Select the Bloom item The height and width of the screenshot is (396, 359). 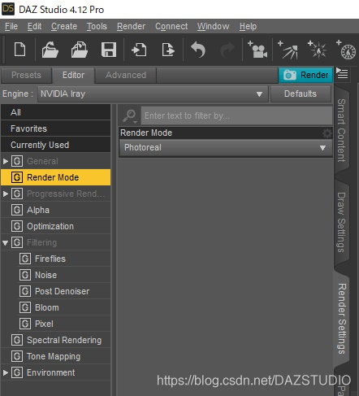point(64,307)
